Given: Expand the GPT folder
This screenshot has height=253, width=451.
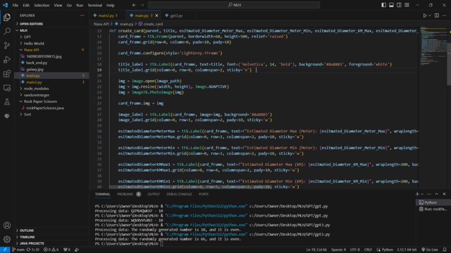Looking at the screenshot, I should click(x=27, y=37).
